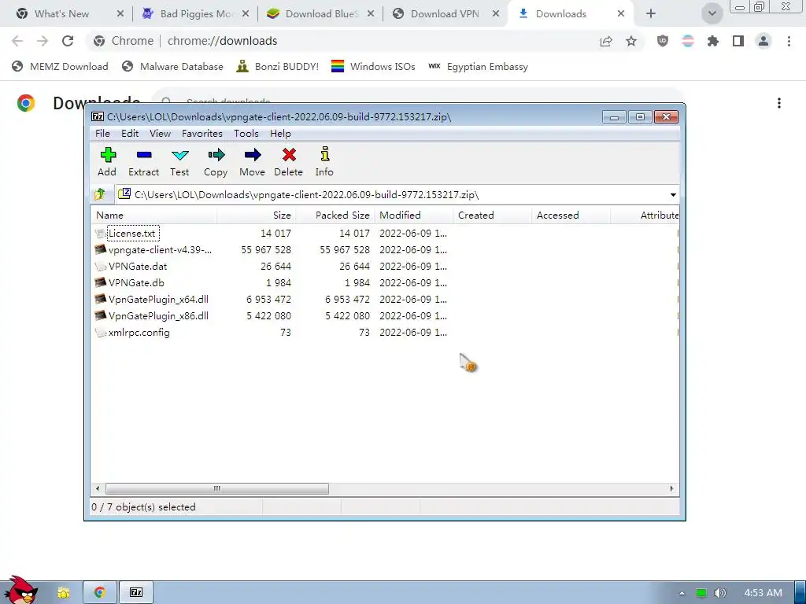Open the Edit menu in 7-Zip

[x=130, y=134]
